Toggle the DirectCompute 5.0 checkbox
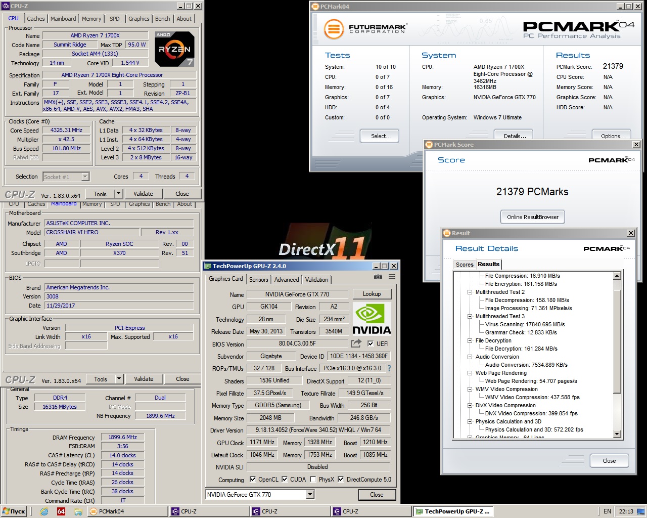This screenshot has height=518, width=647. click(341, 480)
